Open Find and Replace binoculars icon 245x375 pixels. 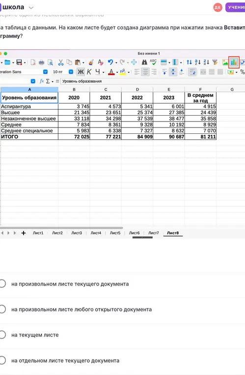coord(144,62)
